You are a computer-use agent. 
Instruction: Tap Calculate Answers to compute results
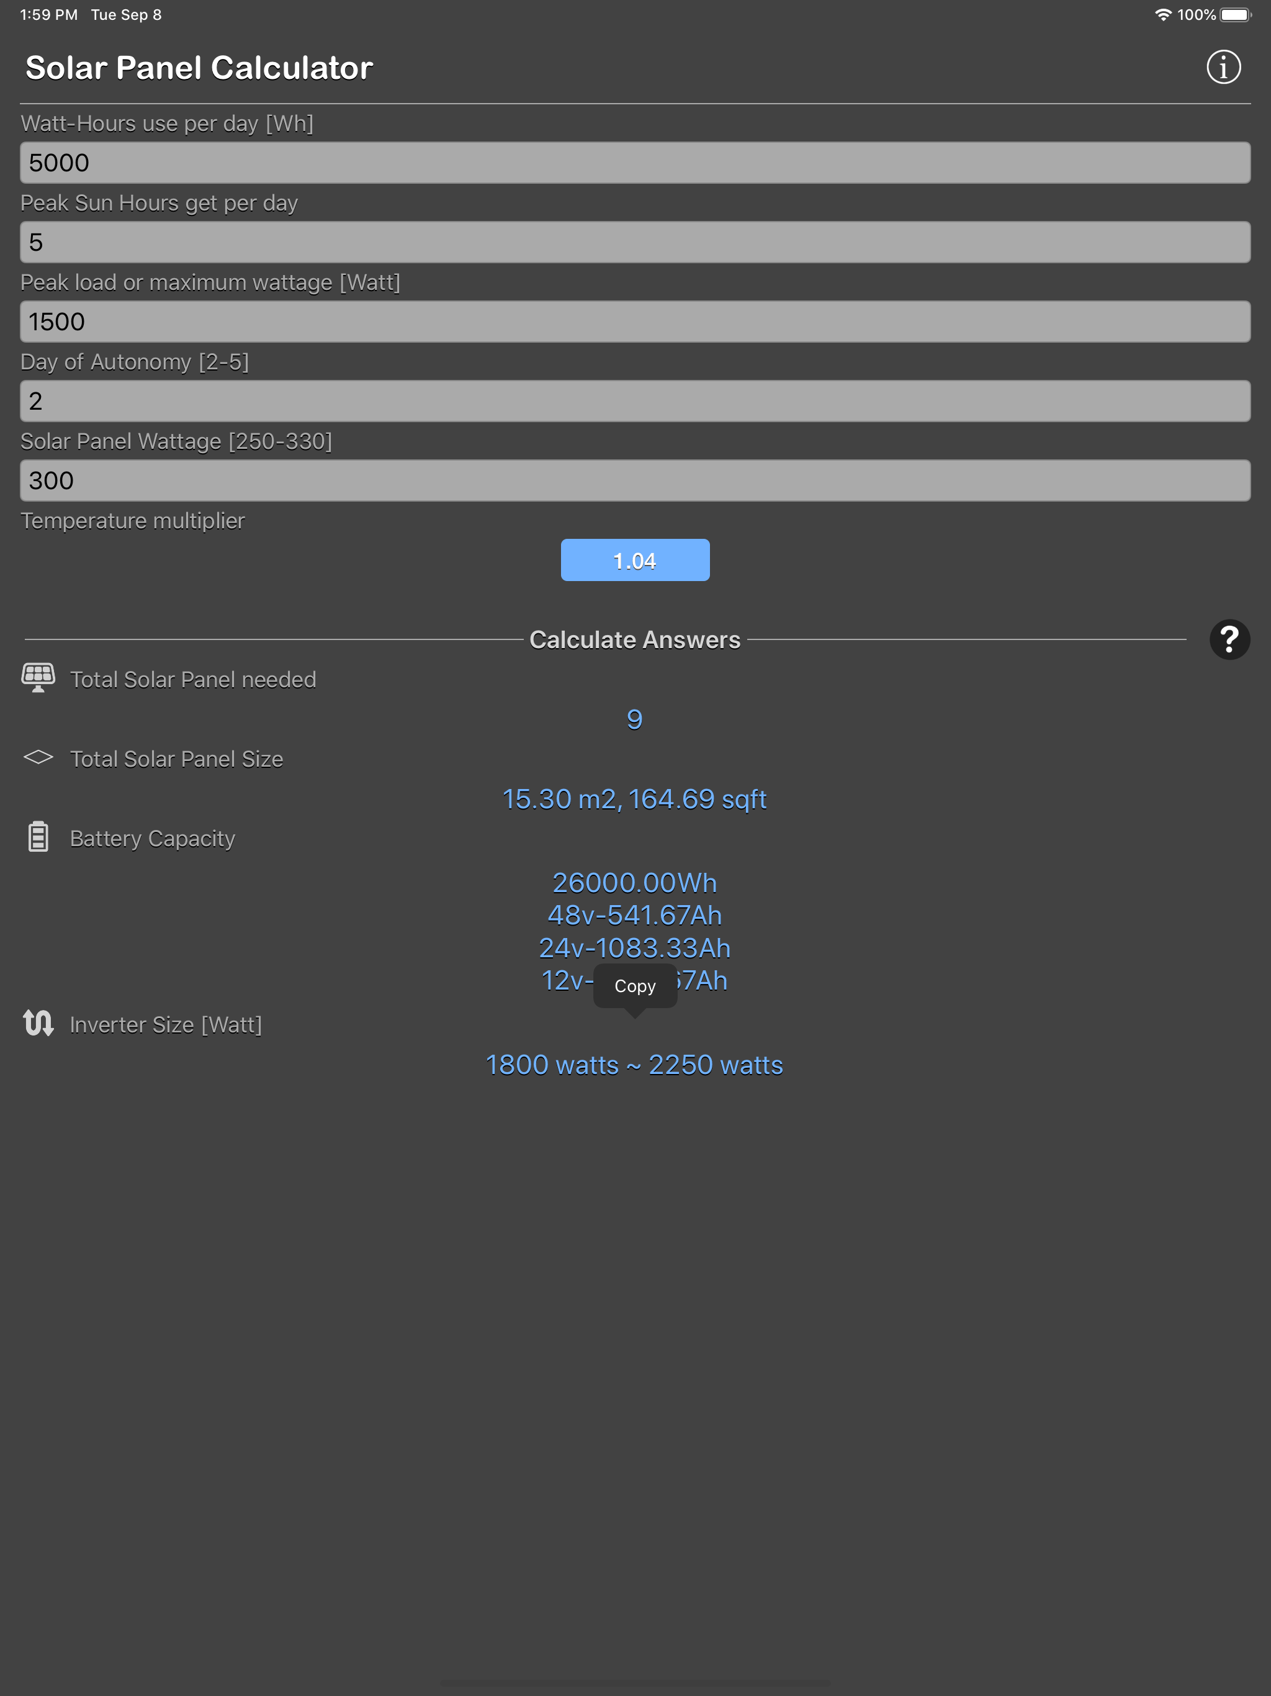[635, 639]
